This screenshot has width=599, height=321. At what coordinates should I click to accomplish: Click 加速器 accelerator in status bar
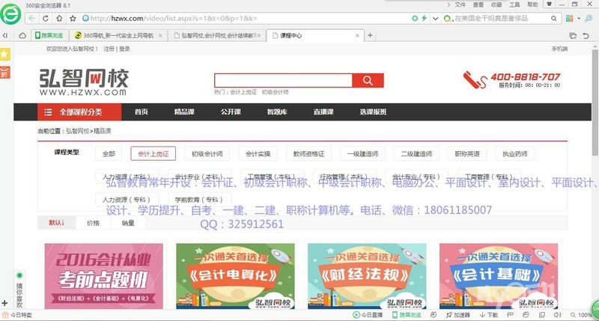[458, 315]
